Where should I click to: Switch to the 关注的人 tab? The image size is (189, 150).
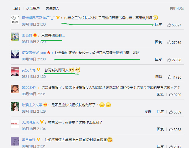[52, 8]
